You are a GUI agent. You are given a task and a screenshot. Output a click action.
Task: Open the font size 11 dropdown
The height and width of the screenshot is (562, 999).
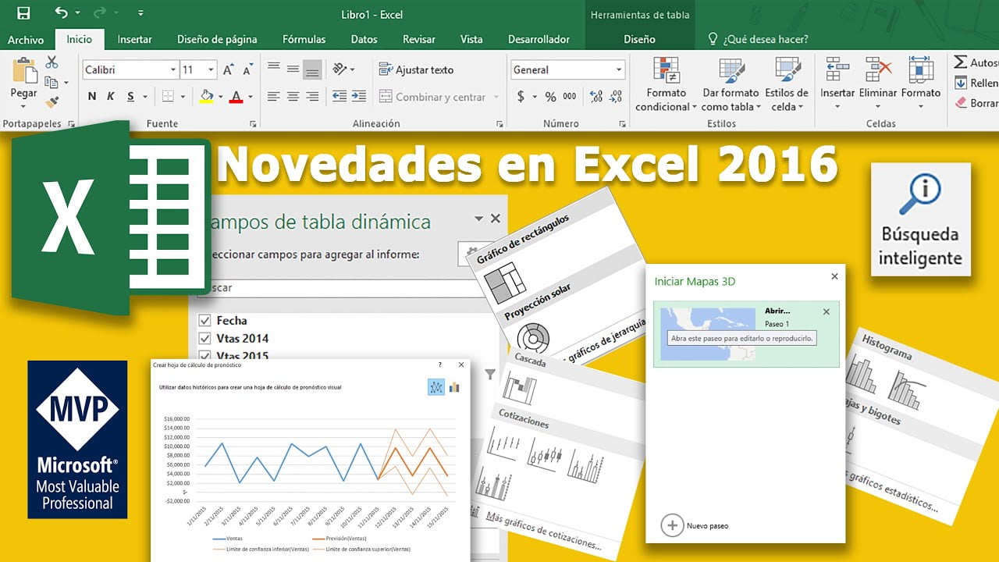pos(212,70)
